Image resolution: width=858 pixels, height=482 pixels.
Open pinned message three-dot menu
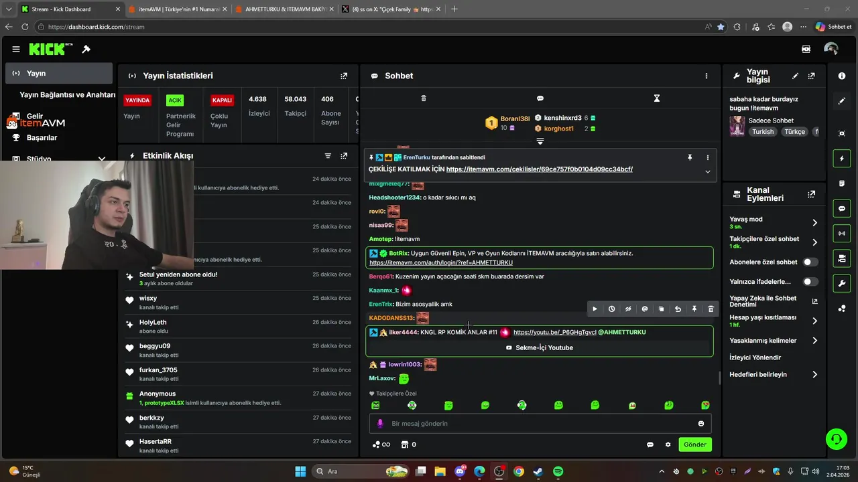click(707, 157)
